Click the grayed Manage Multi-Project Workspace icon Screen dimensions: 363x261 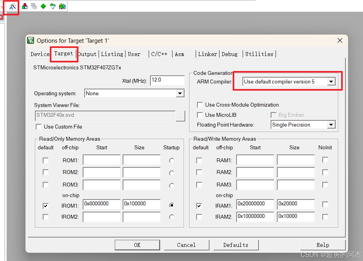pos(34,6)
